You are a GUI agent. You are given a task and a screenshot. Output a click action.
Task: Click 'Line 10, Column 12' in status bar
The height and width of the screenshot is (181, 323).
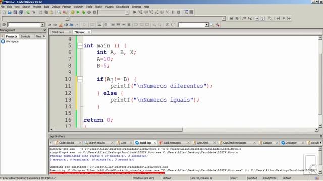click(201, 178)
